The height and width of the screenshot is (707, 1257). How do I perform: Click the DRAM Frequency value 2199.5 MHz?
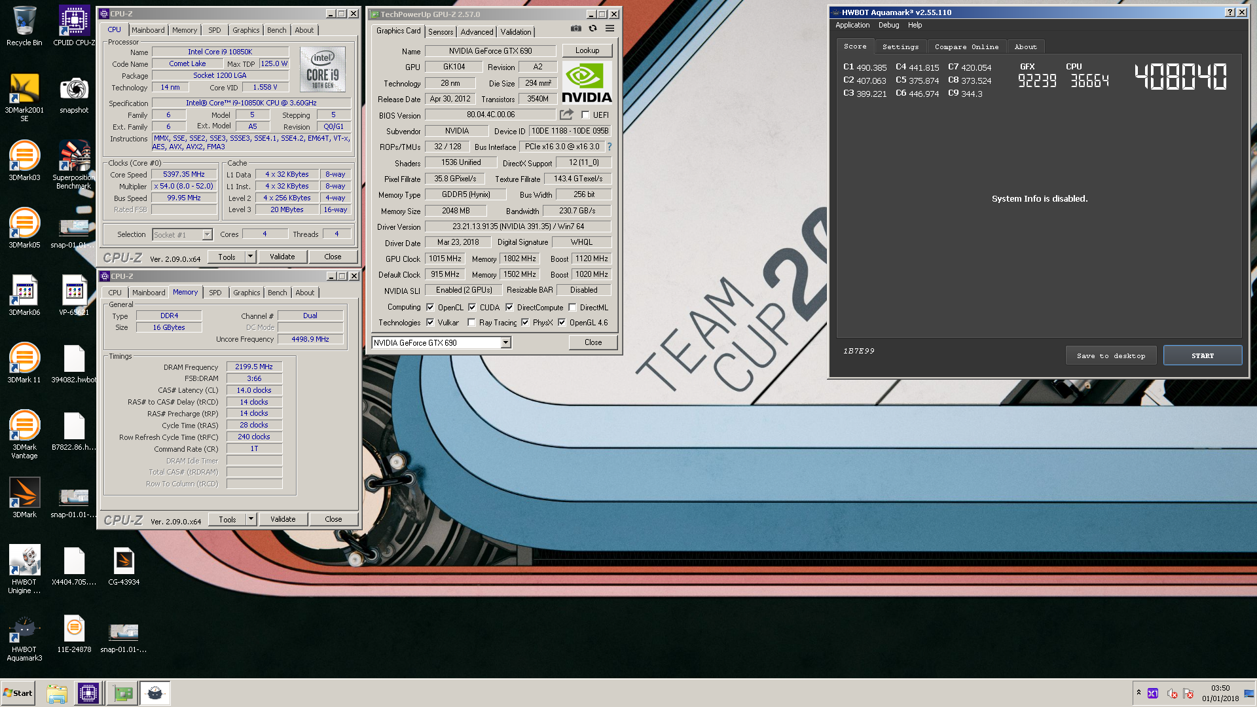tap(254, 367)
